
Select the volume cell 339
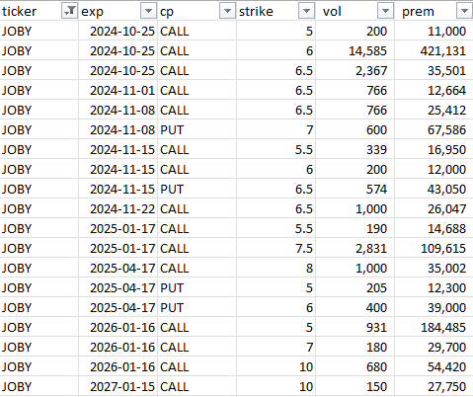[x=355, y=149]
